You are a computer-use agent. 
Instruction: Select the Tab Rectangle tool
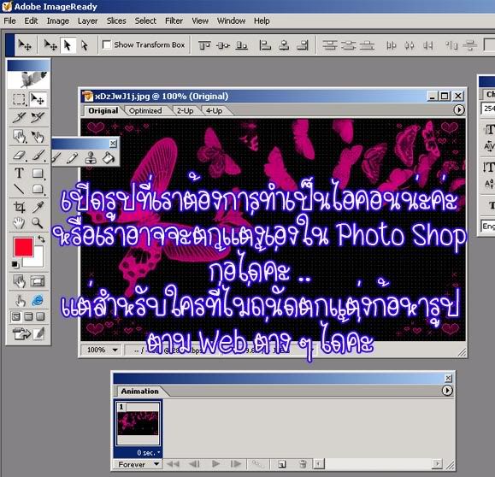click(x=38, y=189)
